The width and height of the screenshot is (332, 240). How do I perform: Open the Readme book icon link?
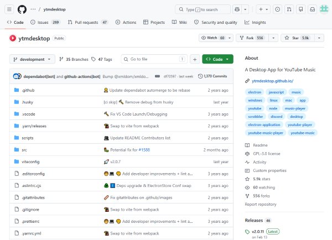(x=247, y=145)
